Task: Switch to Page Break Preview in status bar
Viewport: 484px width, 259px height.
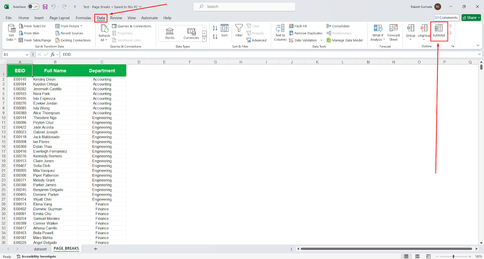Action: point(428,256)
